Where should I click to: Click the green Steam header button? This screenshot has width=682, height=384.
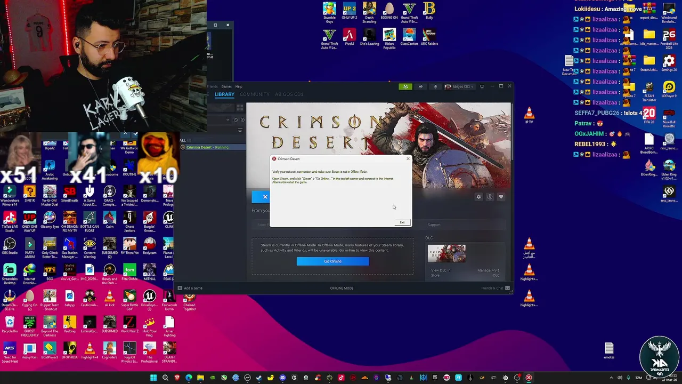tap(405, 86)
